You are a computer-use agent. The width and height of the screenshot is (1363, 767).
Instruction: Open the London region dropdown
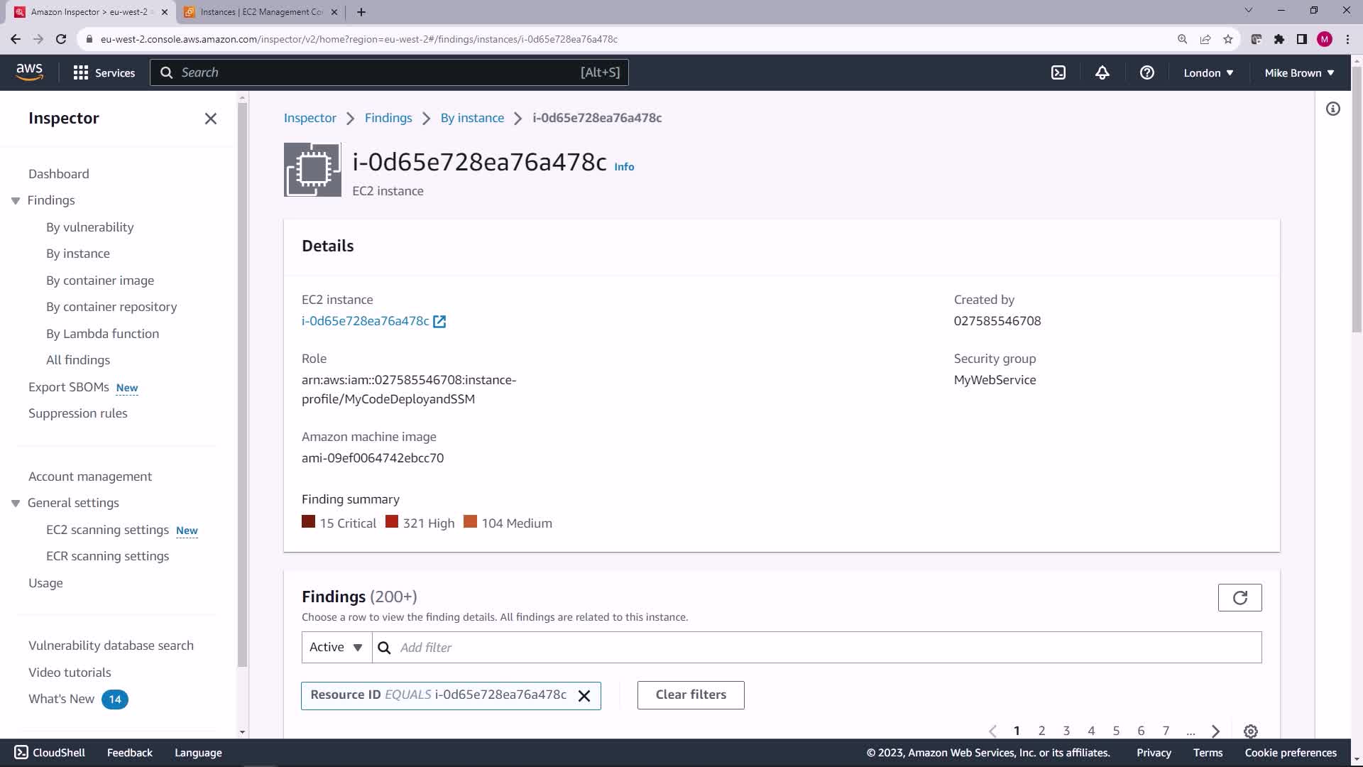(1208, 72)
